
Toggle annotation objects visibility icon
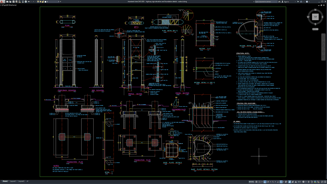[x=289, y=182]
